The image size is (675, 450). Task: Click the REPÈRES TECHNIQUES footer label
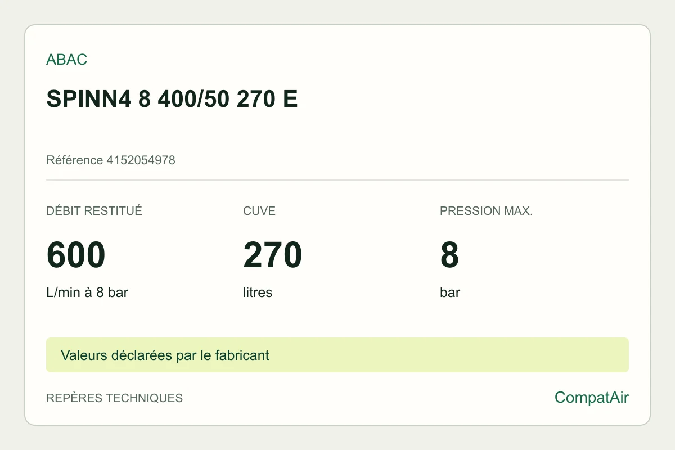coord(114,398)
